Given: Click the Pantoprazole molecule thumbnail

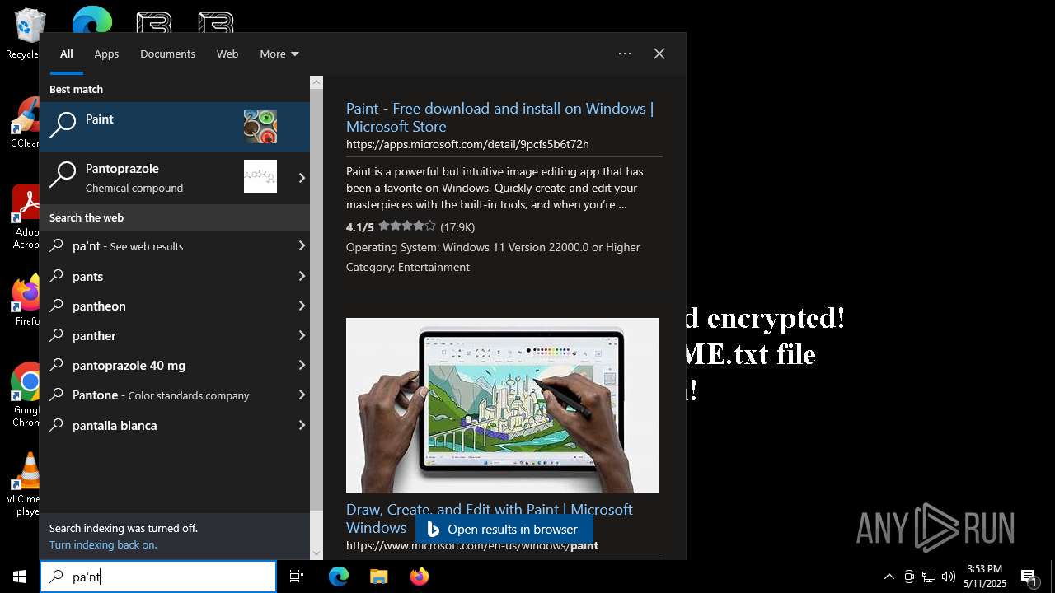Looking at the screenshot, I should pos(260,176).
